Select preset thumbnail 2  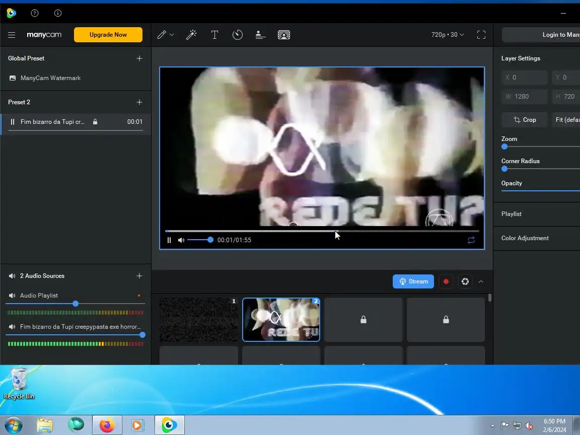281,320
